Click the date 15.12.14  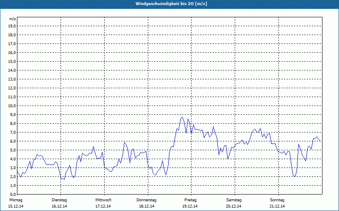coord(16,206)
